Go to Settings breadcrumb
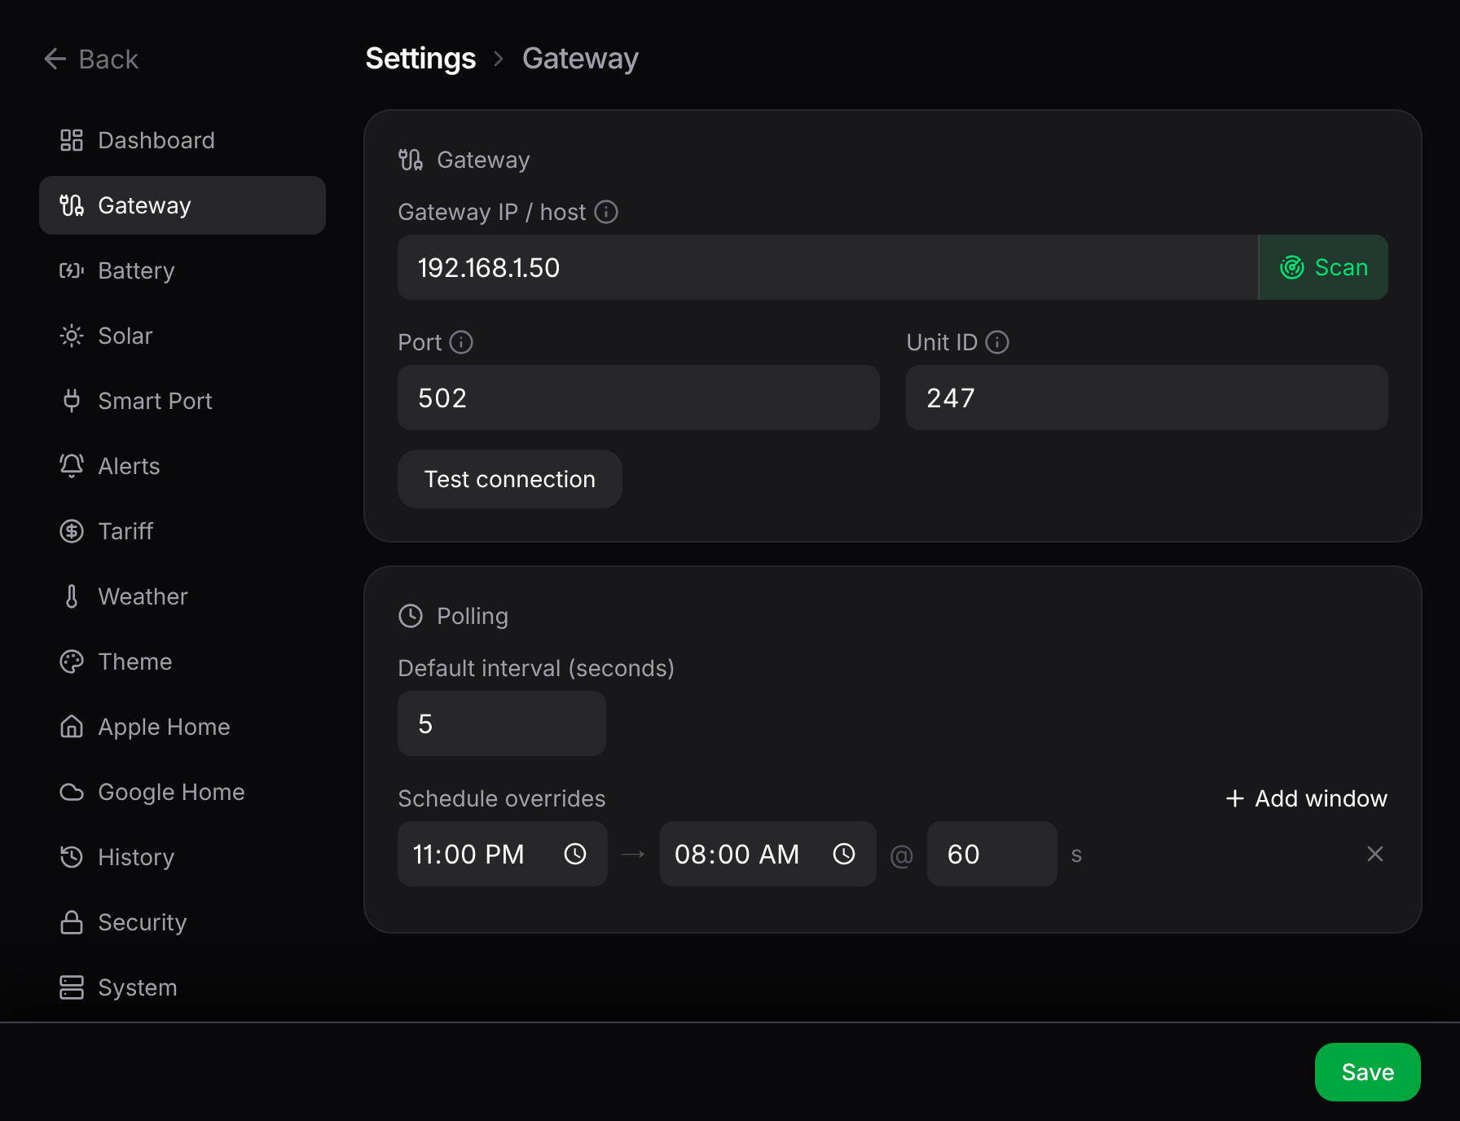The height and width of the screenshot is (1121, 1460). (420, 59)
